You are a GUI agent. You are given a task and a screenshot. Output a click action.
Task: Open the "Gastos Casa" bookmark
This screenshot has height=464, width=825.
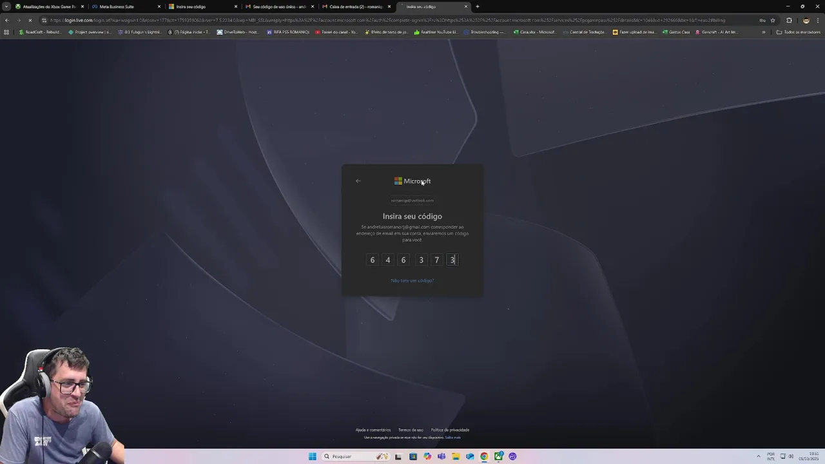[675, 32]
